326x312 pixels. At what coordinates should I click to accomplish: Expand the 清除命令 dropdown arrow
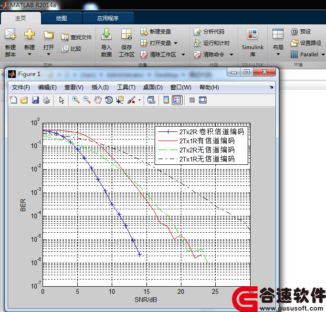pyautogui.click(x=231, y=54)
